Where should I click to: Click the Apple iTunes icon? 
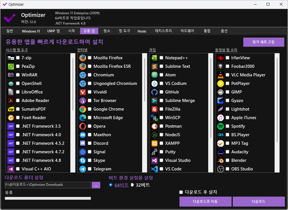coord(220,118)
